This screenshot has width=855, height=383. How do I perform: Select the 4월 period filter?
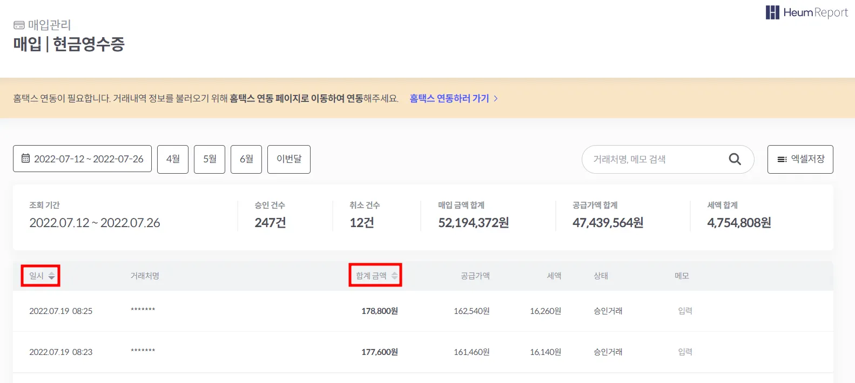173,159
